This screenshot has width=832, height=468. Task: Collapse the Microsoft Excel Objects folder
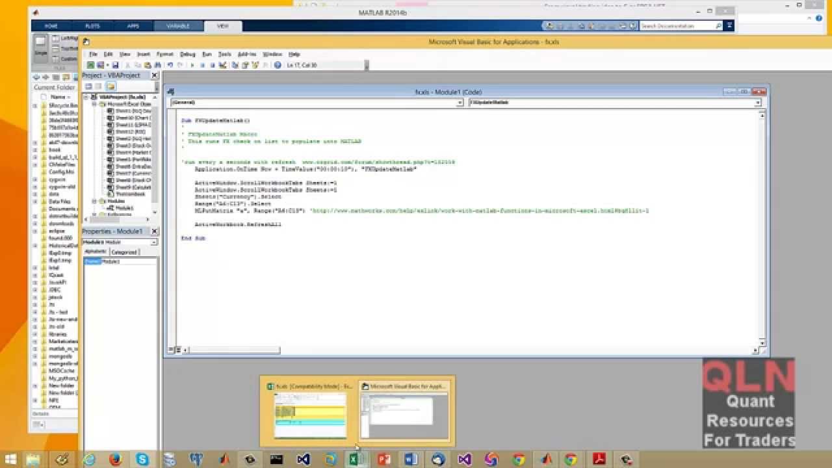(x=94, y=104)
